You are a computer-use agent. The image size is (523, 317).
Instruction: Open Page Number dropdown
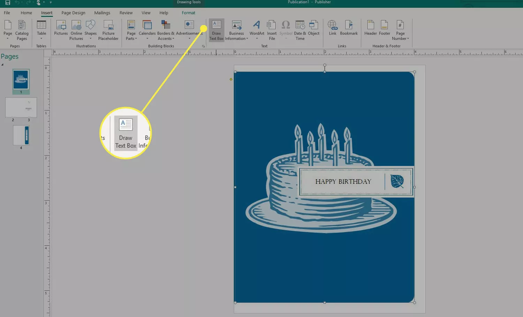tap(400, 30)
